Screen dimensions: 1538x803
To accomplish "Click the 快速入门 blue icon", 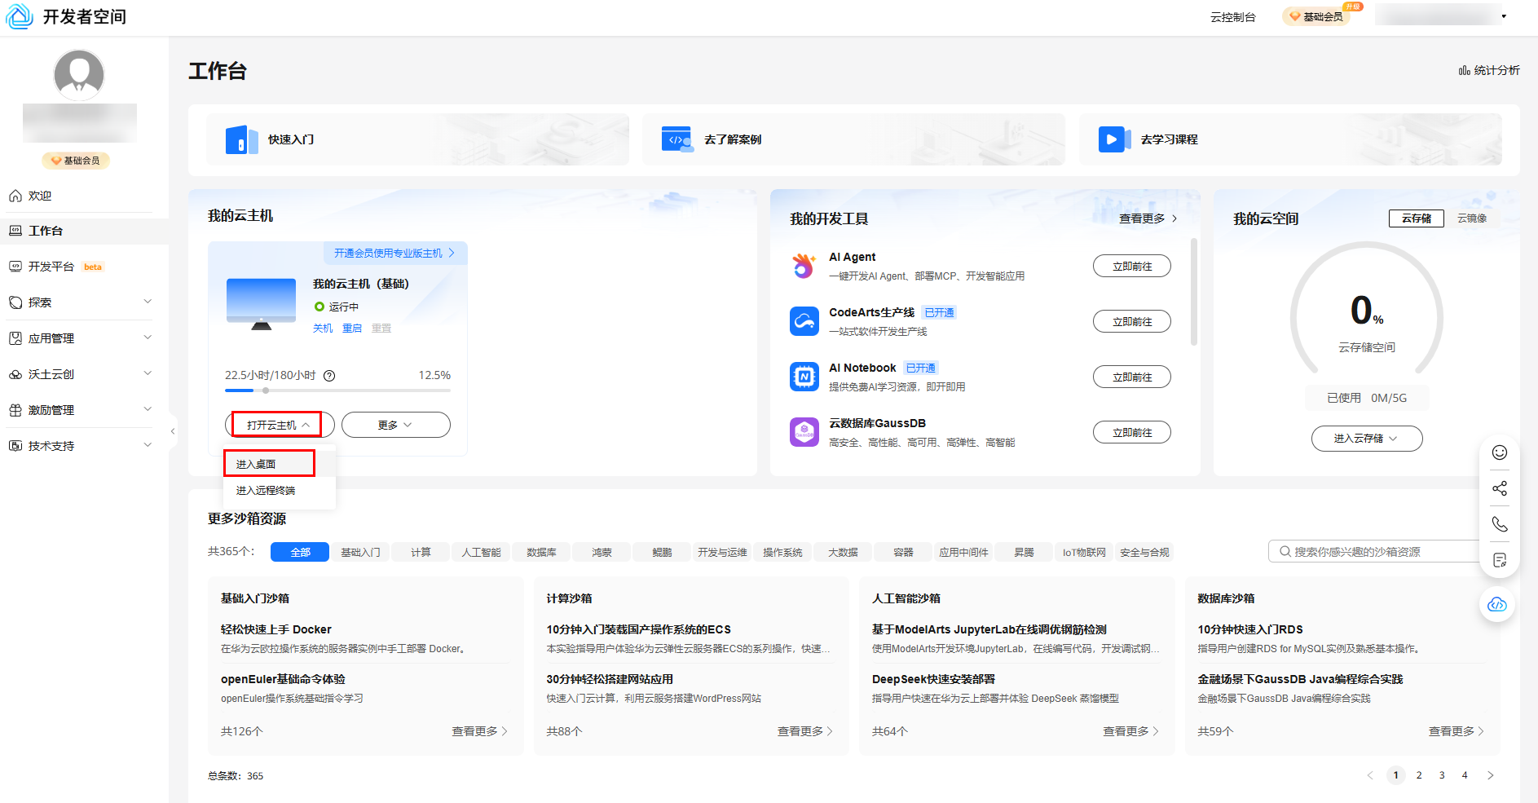I will pyautogui.click(x=241, y=139).
